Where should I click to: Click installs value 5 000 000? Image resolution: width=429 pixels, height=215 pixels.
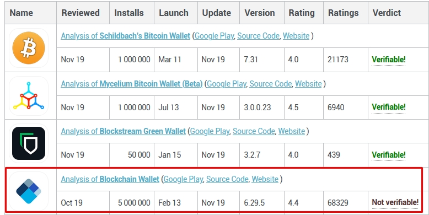[x=134, y=203]
